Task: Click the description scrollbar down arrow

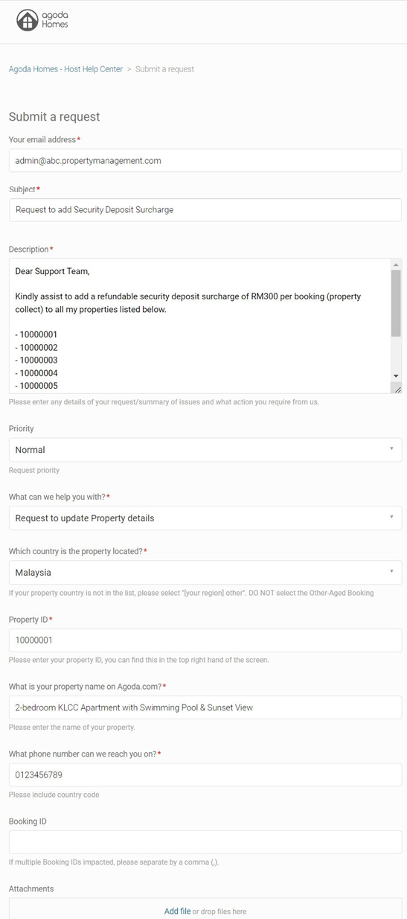Action: coord(396,376)
